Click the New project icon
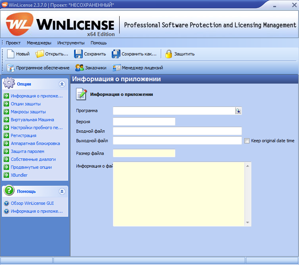Image resolution: width=299 pixels, height=265 pixels. pyautogui.click(x=11, y=54)
